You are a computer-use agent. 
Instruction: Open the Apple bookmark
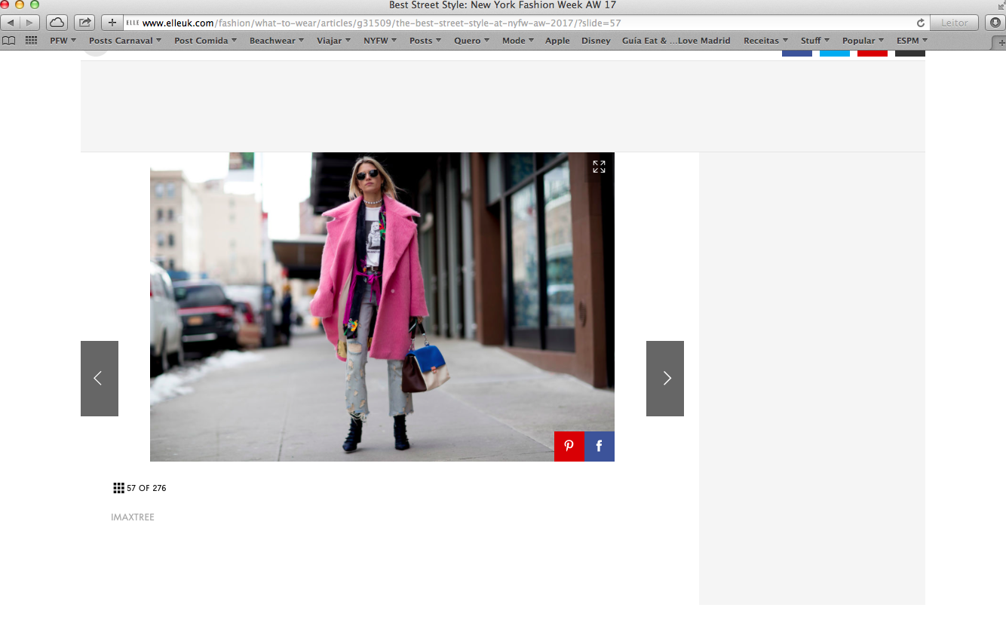tap(557, 41)
